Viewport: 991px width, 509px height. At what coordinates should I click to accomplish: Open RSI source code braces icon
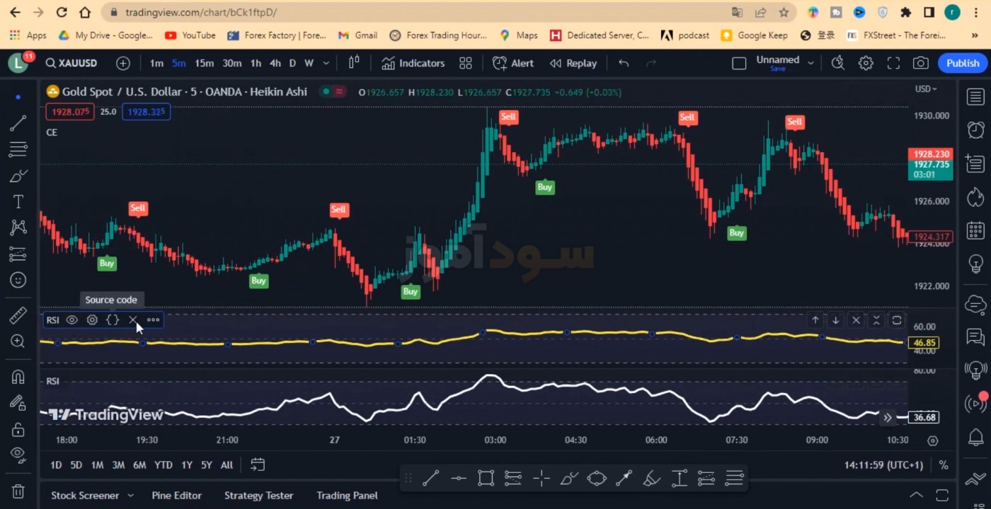point(112,320)
